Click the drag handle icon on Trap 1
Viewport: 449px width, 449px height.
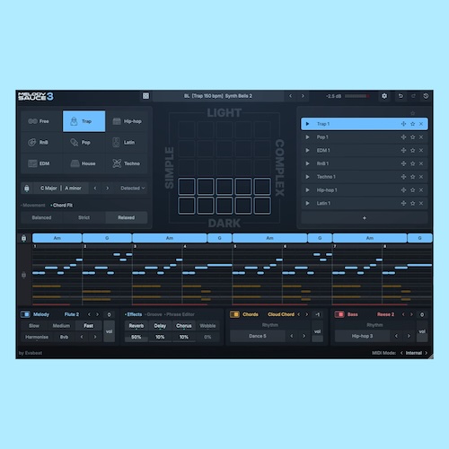tap(403, 124)
